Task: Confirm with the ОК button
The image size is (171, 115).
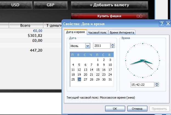Action: pyautogui.click(x=115, y=109)
